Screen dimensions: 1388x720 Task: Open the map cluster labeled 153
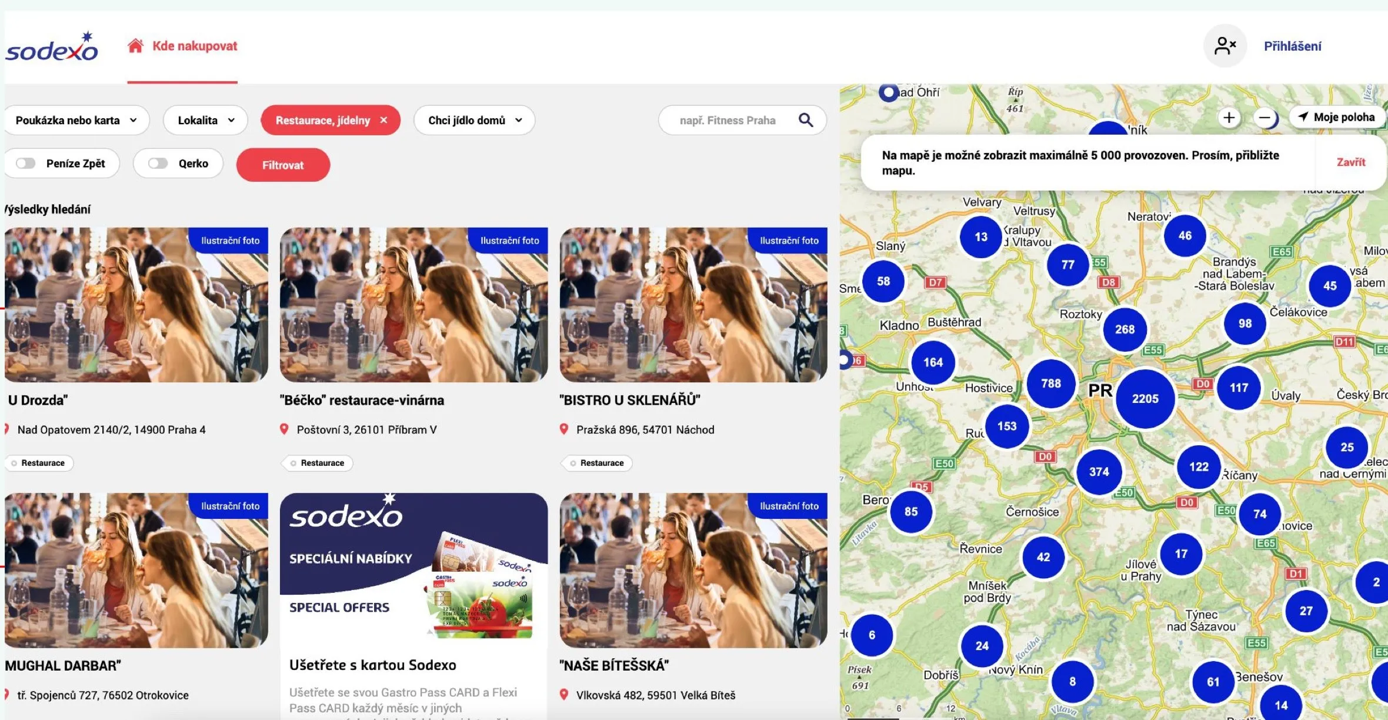point(1007,426)
